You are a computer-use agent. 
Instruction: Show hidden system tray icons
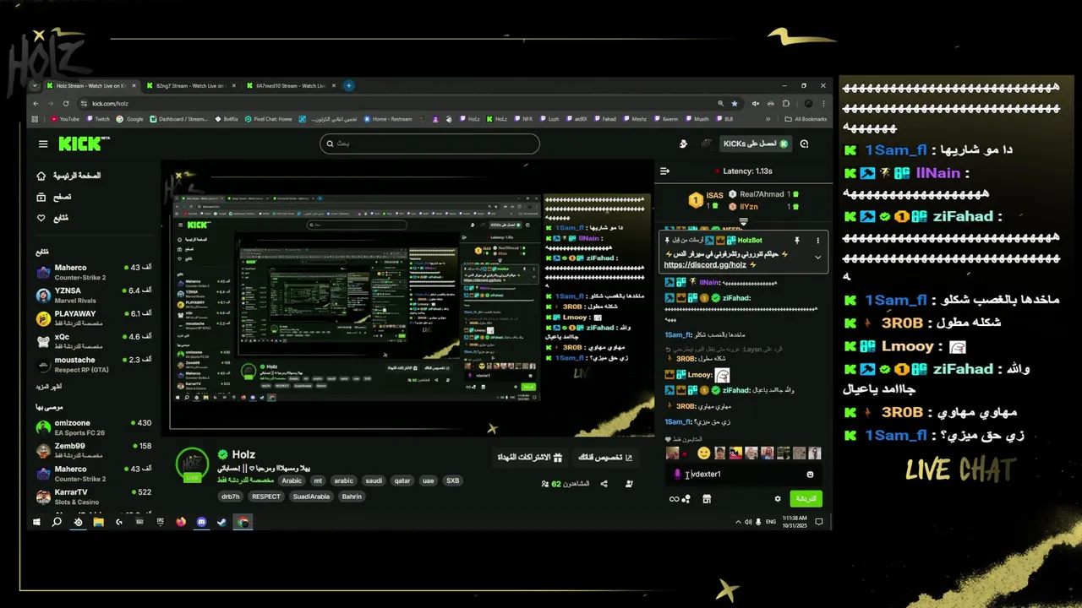click(x=738, y=523)
